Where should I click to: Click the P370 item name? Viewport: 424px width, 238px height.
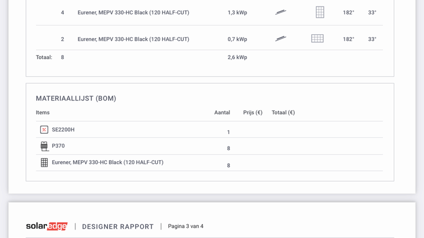[58, 146]
